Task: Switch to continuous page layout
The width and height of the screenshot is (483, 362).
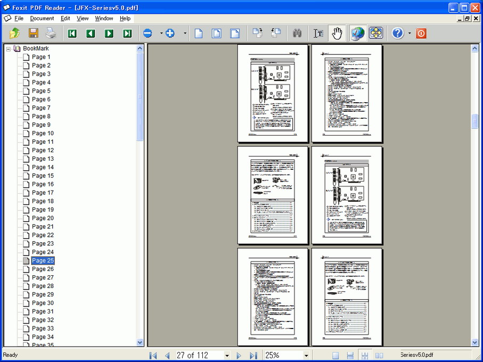Action: [x=350, y=356]
